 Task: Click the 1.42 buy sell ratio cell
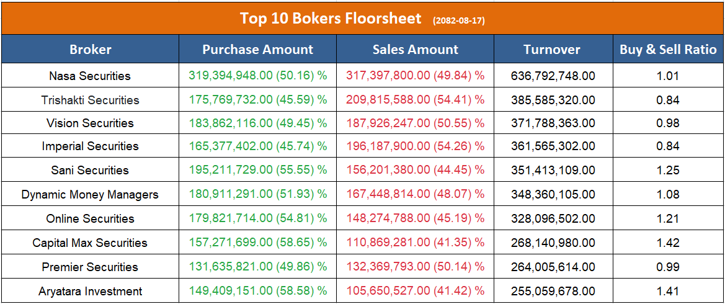coord(668,243)
